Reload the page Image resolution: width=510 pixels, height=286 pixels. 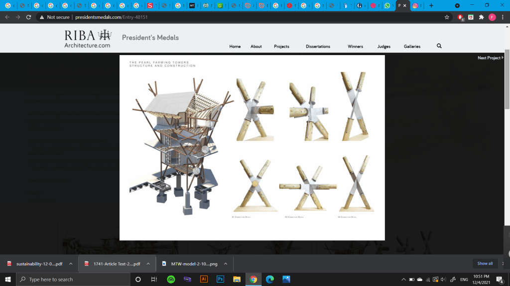[28, 17]
